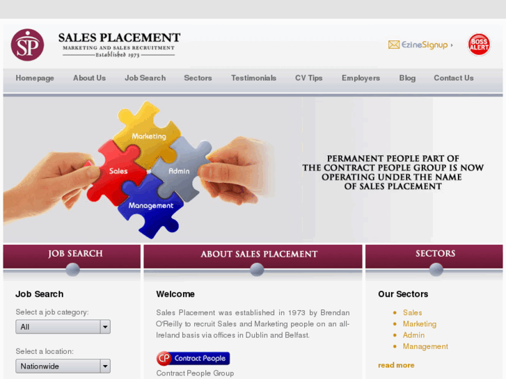Click the SP round logo icon

tap(27, 45)
